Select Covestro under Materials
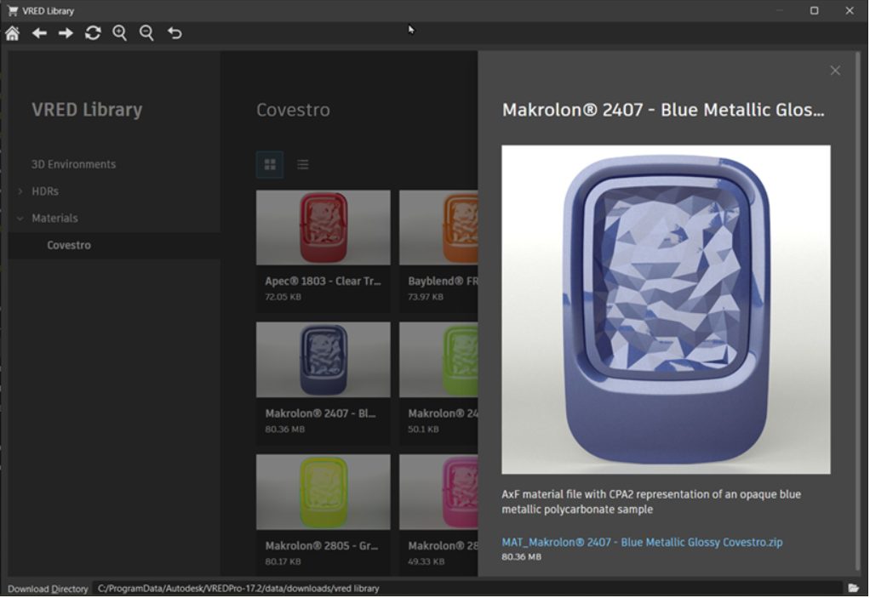Viewport: 870px width, 598px height. tap(69, 245)
